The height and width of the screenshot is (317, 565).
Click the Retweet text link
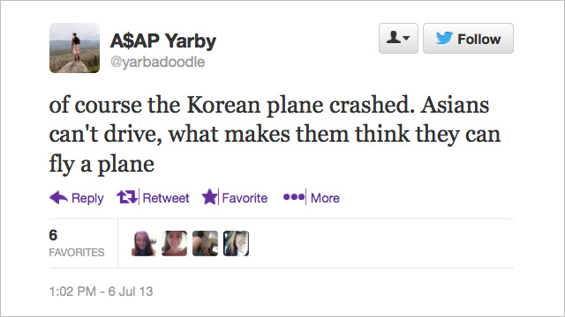coord(166,198)
